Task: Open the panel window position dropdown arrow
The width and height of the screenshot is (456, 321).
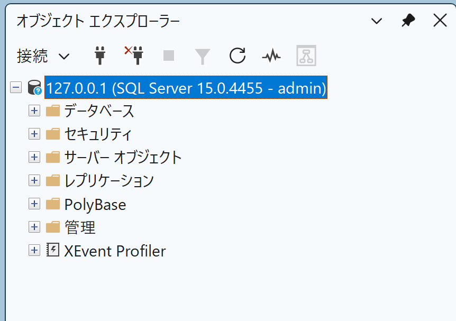Action: [377, 21]
